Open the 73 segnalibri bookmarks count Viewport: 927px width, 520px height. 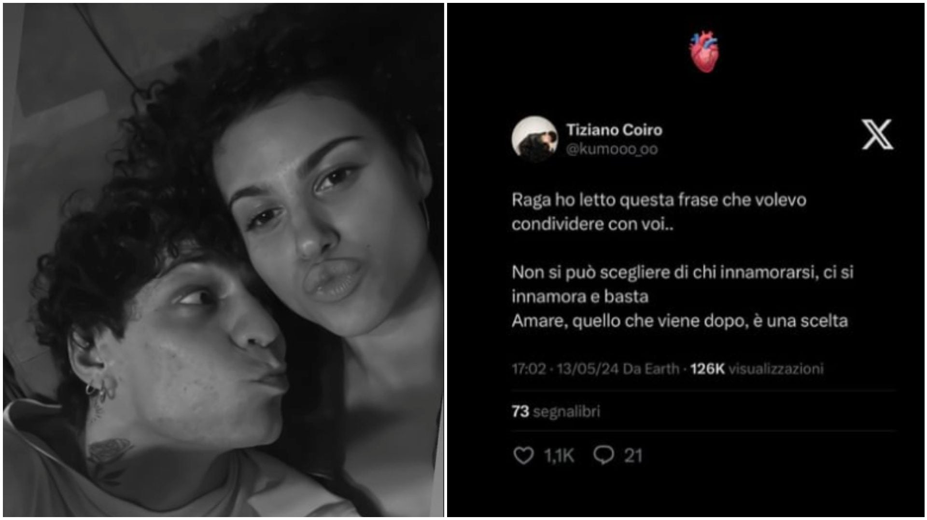[556, 411]
